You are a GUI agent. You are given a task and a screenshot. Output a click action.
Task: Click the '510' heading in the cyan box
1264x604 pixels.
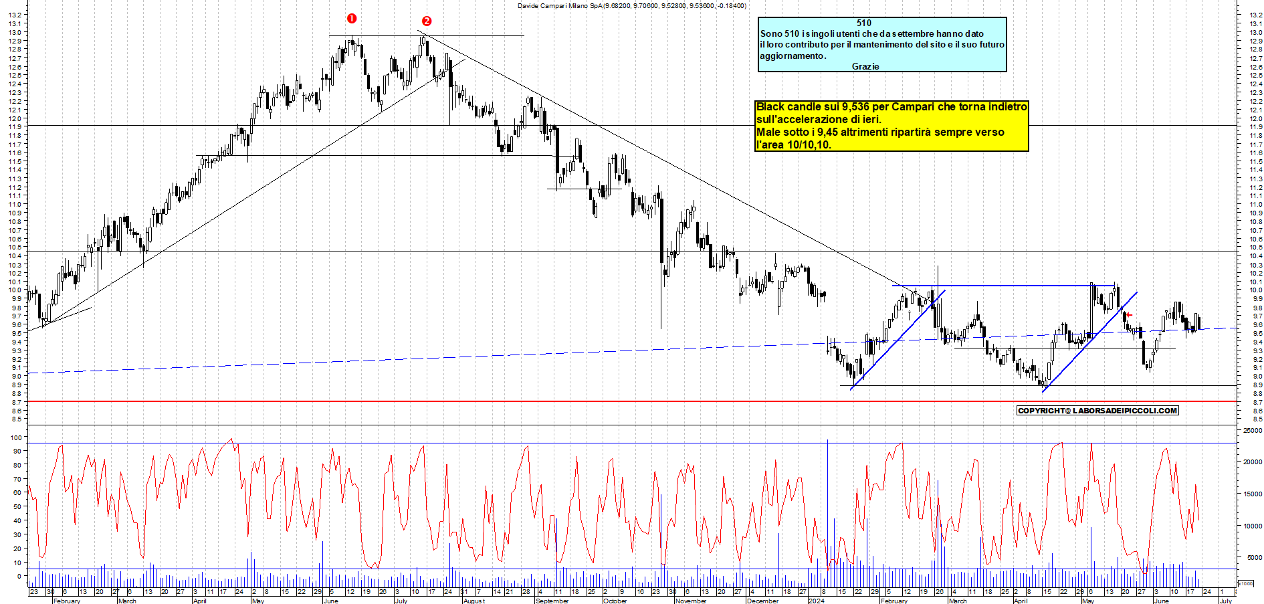pos(864,23)
